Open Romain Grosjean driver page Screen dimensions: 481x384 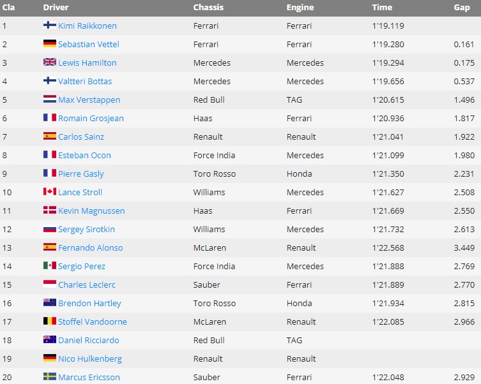coord(91,119)
